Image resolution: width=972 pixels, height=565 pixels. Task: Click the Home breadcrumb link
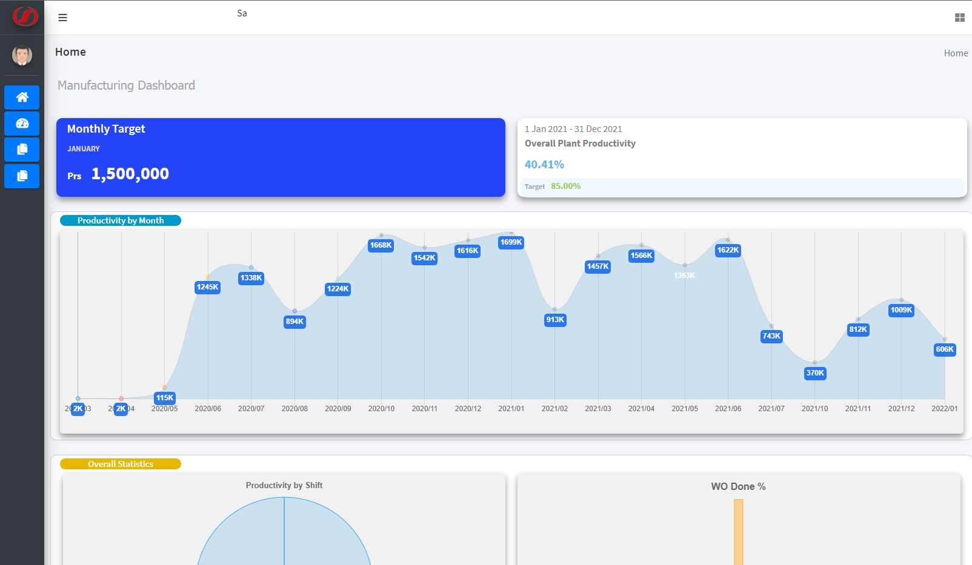(x=956, y=53)
